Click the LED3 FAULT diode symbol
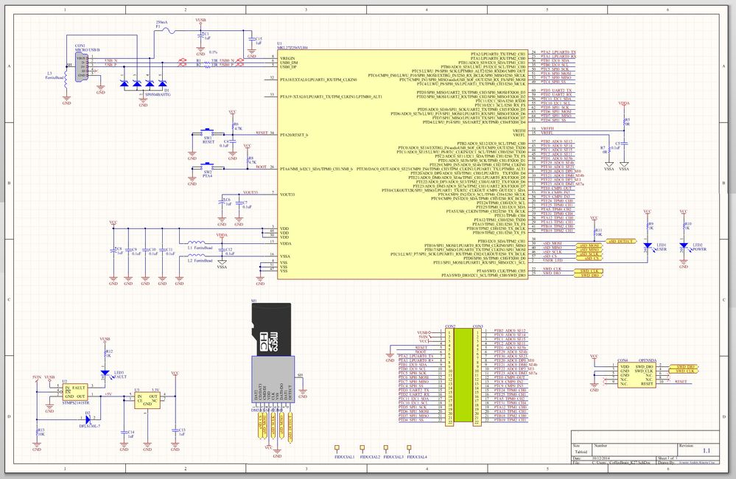The height and width of the screenshot is (479, 736). coord(105,374)
